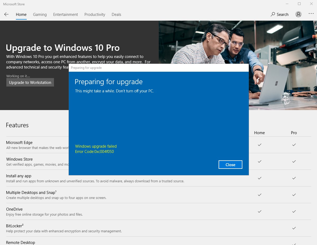This screenshot has width=317, height=245.
Task: Close the Preparing for upgrade dialog
Action: (x=230, y=165)
